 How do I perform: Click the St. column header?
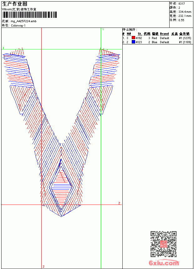tap(140, 34)
